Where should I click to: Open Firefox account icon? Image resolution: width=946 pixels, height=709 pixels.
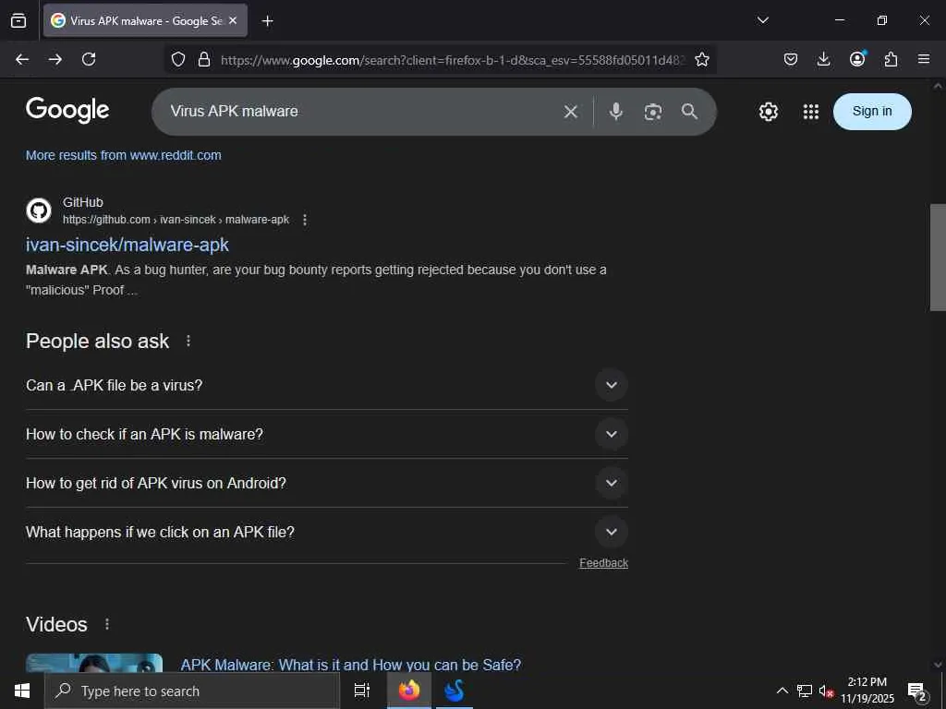pyautogui.click(x=857, y=58)
